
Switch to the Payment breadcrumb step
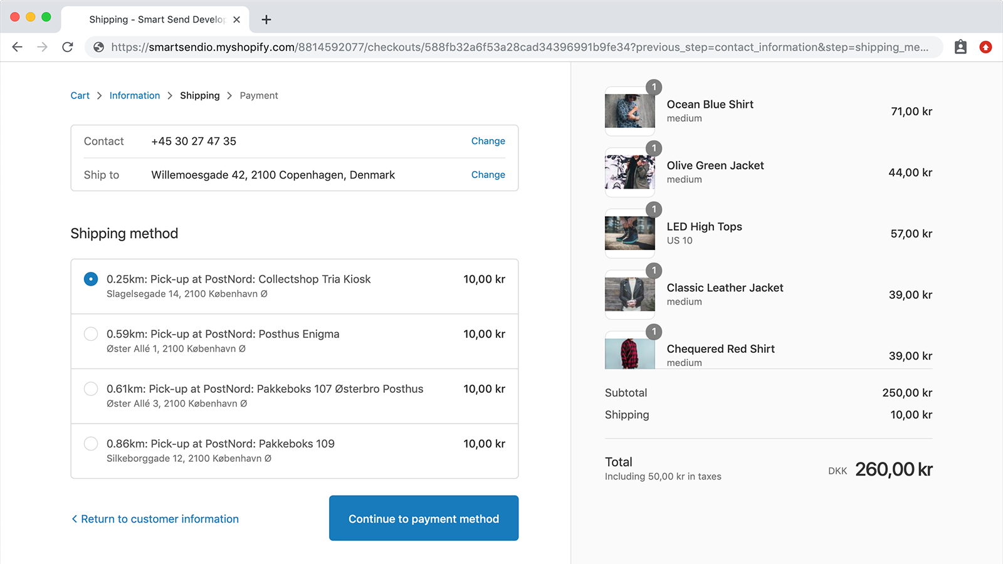258,95
